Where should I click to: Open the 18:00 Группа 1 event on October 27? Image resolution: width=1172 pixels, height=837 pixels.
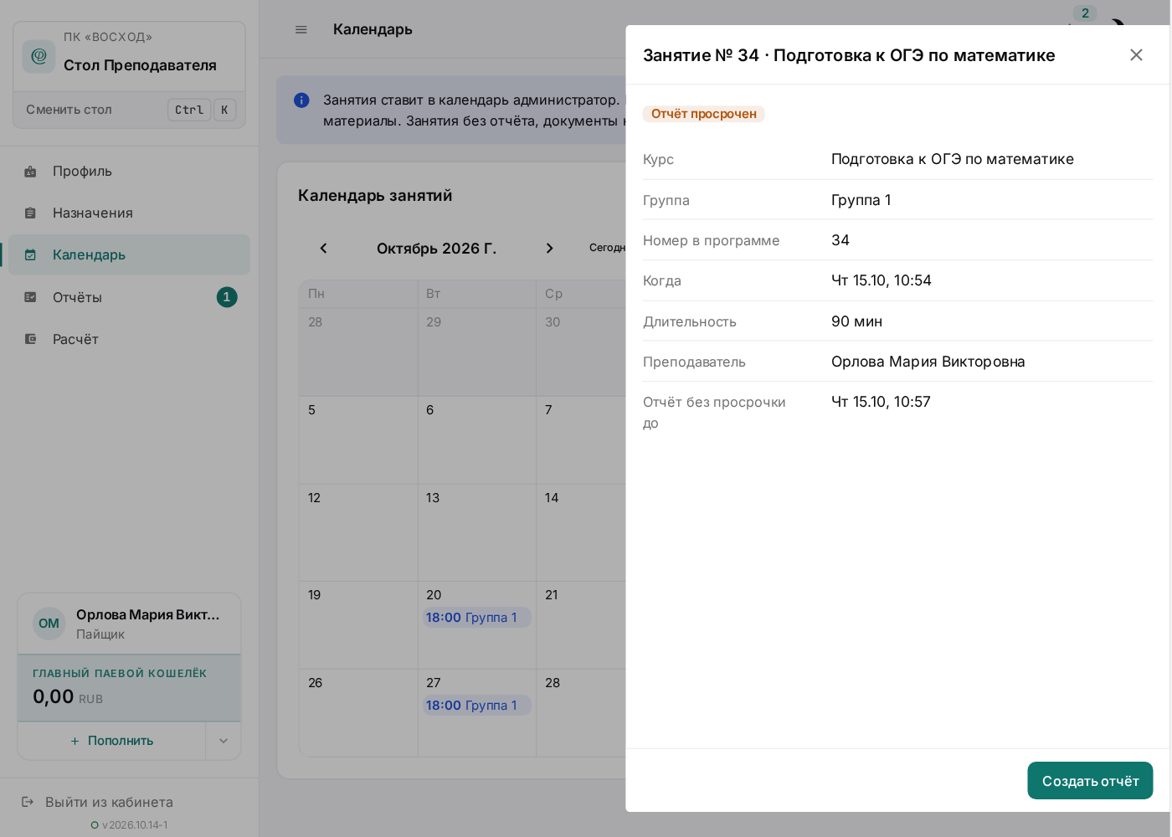(x=476, y=706)
